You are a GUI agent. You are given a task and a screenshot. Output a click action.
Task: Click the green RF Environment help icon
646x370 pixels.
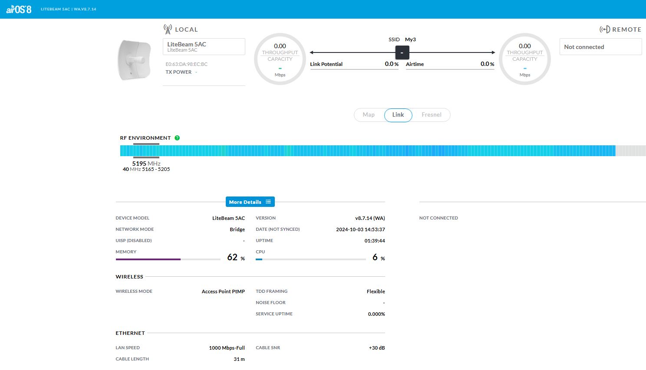pos(177,138)
